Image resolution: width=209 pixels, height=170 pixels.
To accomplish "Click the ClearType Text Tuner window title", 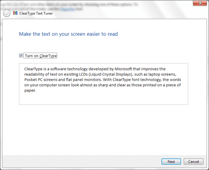I will coord(36,13).
